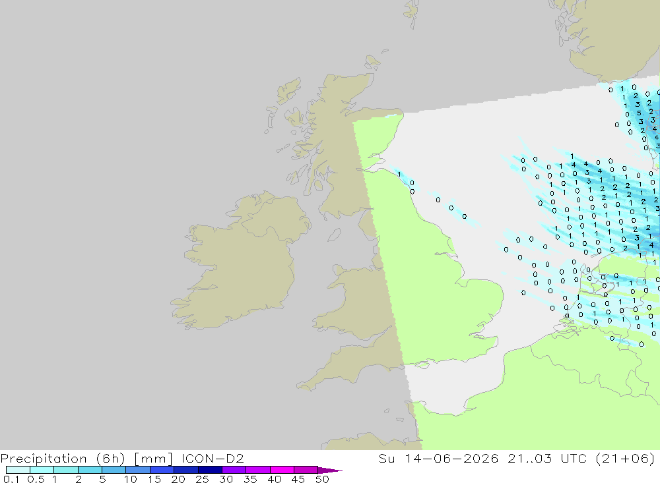Click the '40' legend label
The height and width of the screenshot is (483, 660).
274,479
